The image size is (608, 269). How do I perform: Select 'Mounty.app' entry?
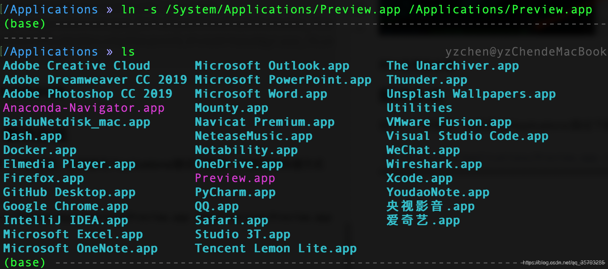point(232,108)
